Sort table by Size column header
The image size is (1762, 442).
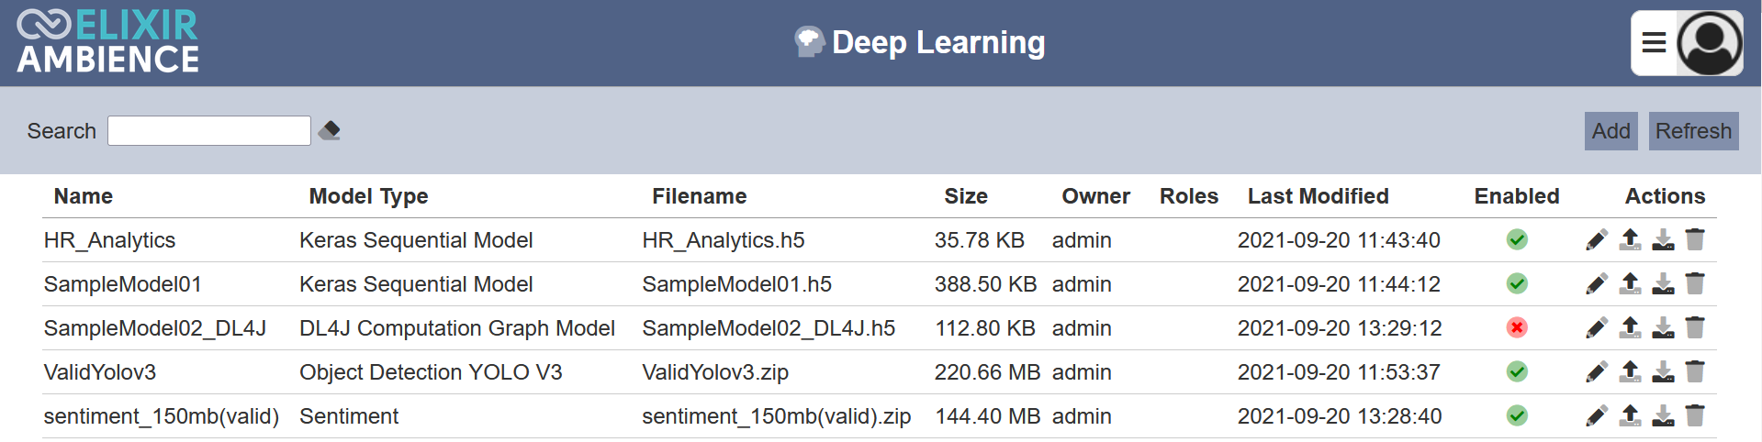point(966,196)
